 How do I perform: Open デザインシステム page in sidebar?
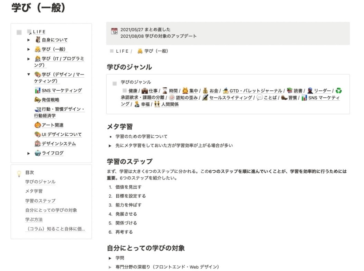coord(59,144)
